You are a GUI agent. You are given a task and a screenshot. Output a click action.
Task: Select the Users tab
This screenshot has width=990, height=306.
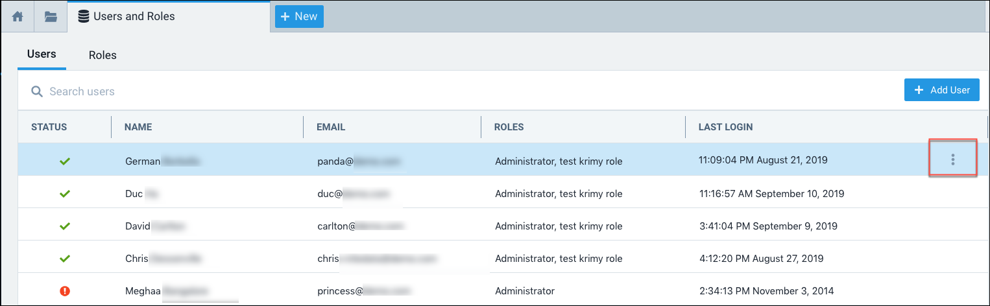pos(42,54)
